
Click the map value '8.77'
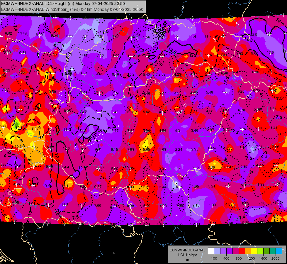pyautogui.click(x=115, y=131)
